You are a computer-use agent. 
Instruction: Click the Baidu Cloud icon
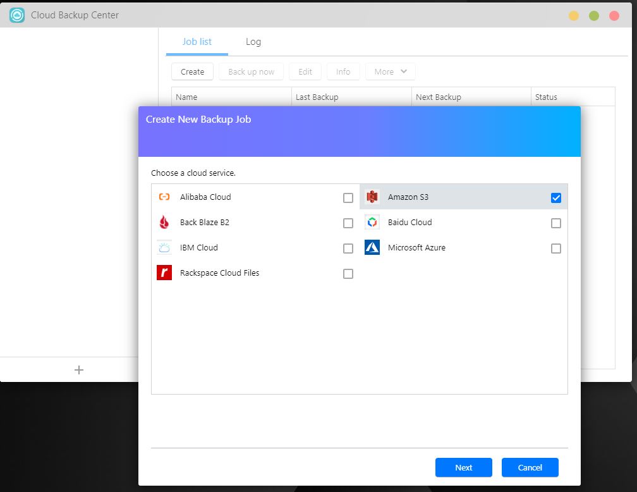[x=372, y=223]
